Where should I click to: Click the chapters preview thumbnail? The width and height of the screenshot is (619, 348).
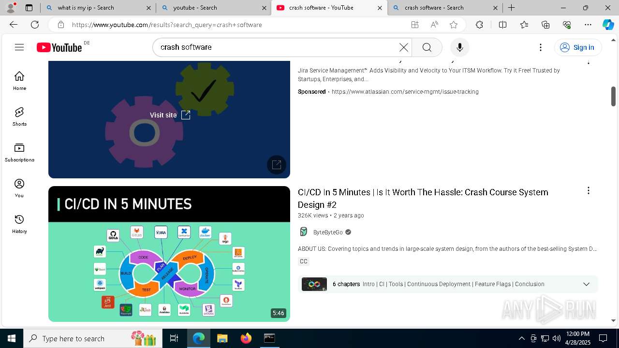click(x=314, y=284)
